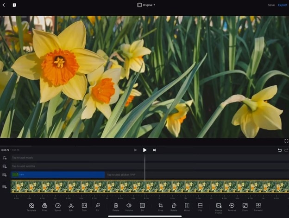The width and height of the screenshot is (289, 218).
Task: Select the blue sticker clip on timeline
Action: pos(58,174)
